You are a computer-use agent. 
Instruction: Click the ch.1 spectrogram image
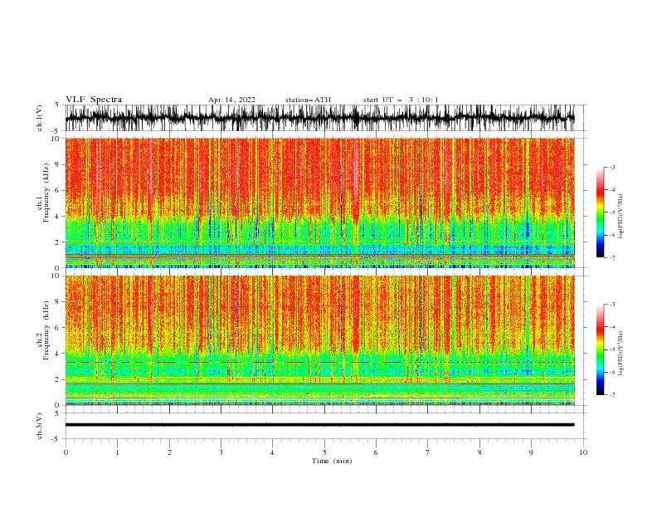click(320, 203)
